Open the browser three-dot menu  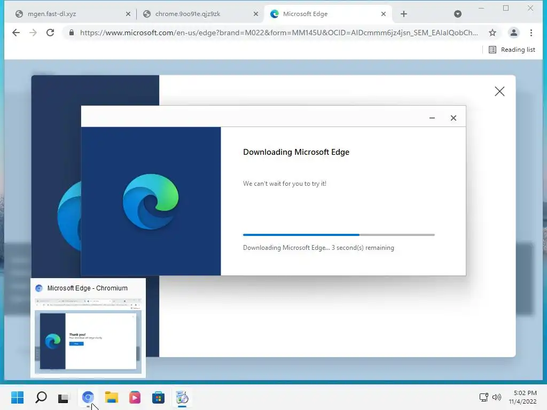pos(531,33)
